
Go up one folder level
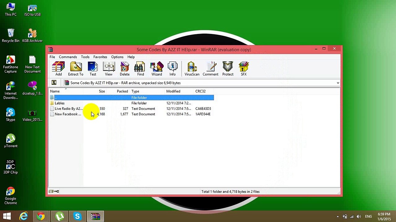click(54, 83)
